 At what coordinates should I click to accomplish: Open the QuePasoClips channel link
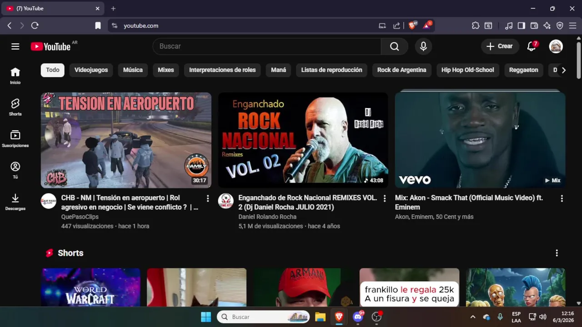(80, 217)
